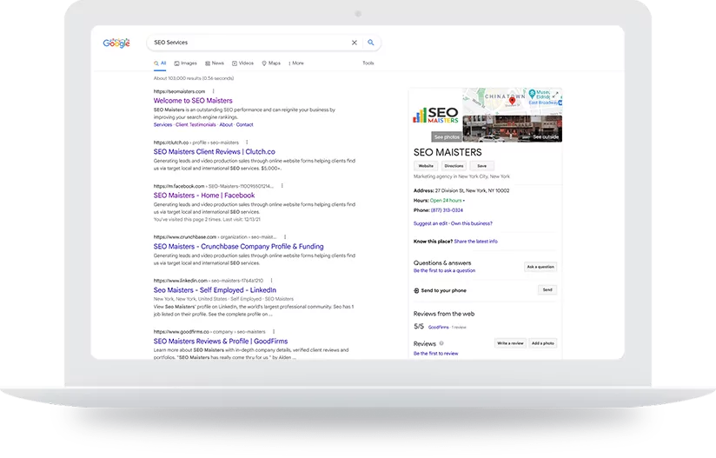
Task: Open three-dot menu beside crunchbase.com result
Action: click(285, 237)
